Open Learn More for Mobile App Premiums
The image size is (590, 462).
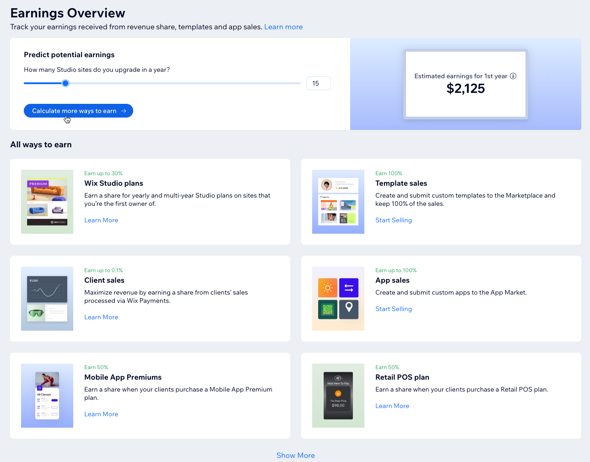click(101, 414)
